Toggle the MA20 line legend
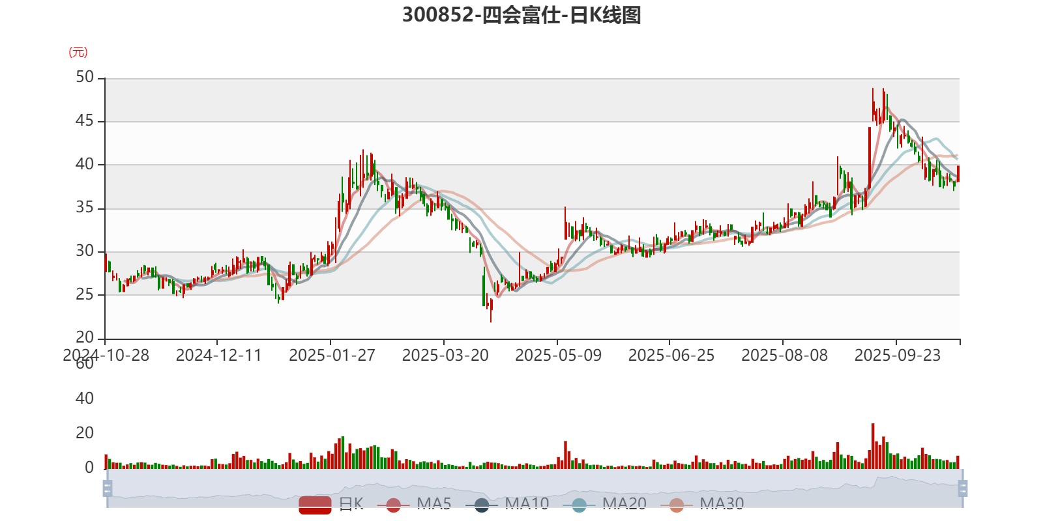 [x=605, y=504]
